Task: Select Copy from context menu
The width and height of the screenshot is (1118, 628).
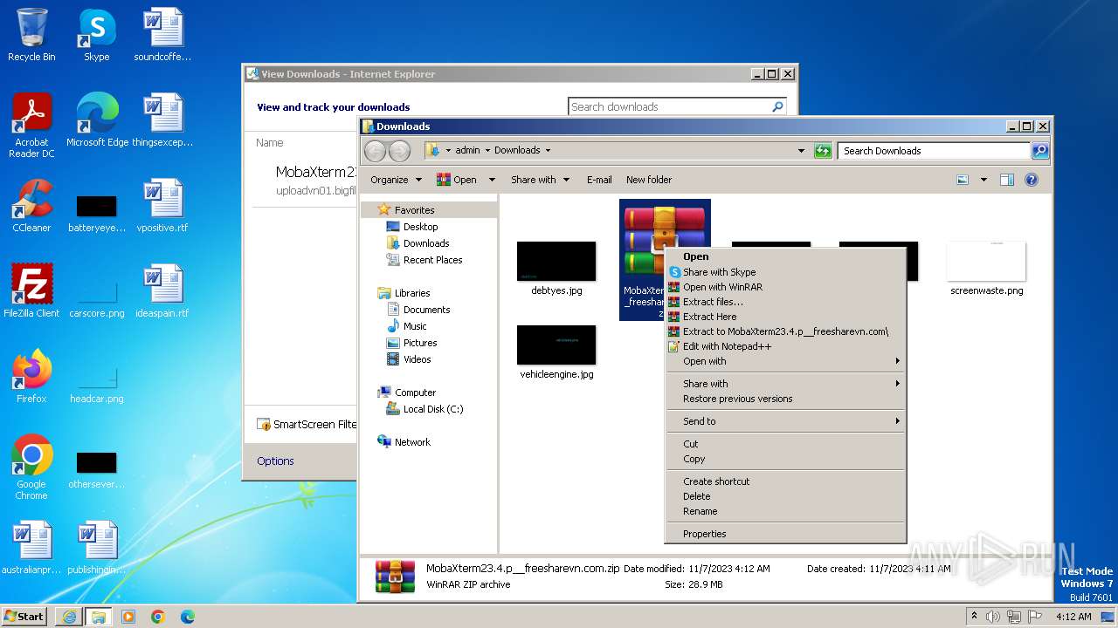Action: click(785, 459)
